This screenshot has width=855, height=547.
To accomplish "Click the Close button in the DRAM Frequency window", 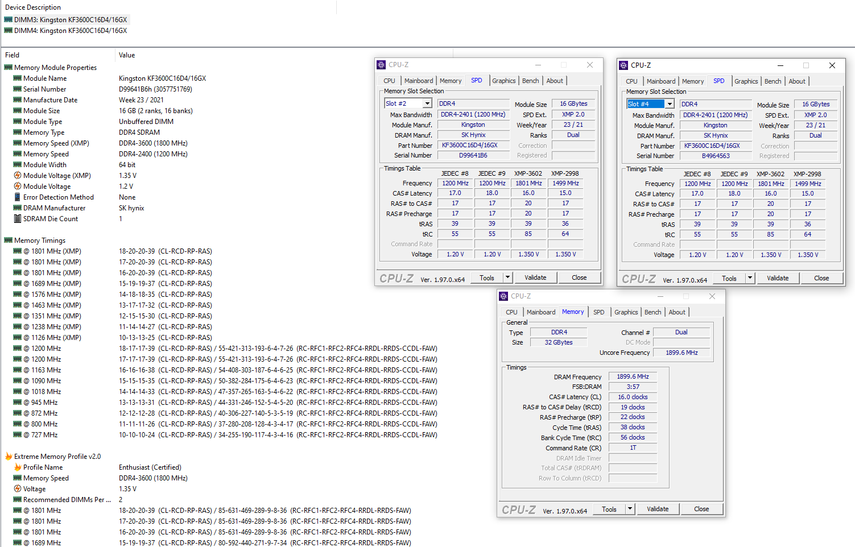I will tap(701, 509).
